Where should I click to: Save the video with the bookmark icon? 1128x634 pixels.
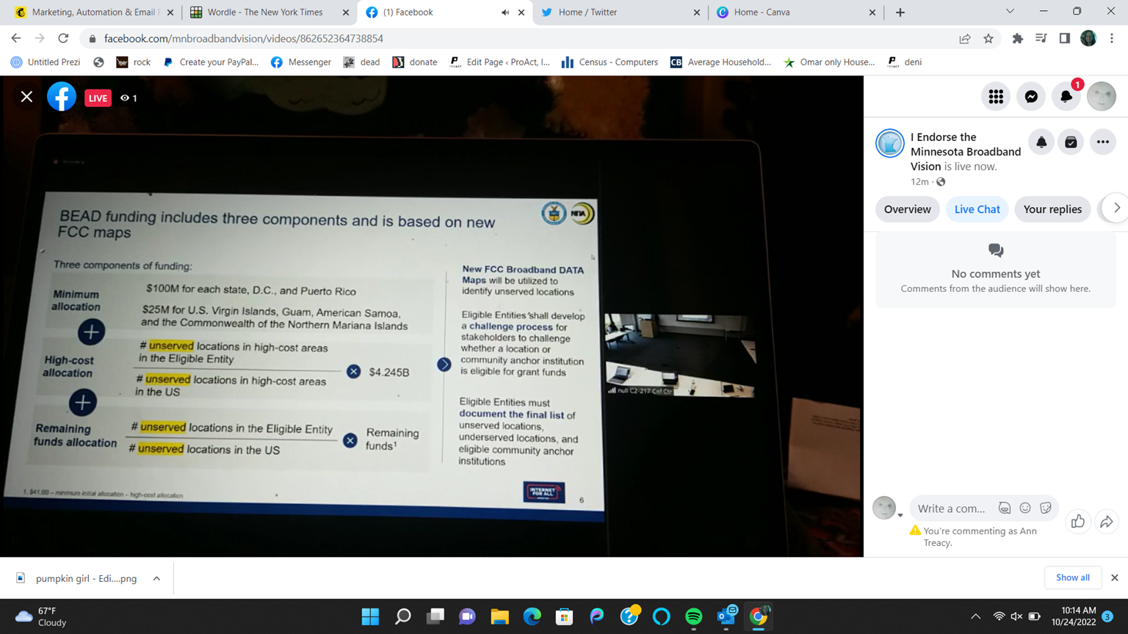[x=1071, y=142]
